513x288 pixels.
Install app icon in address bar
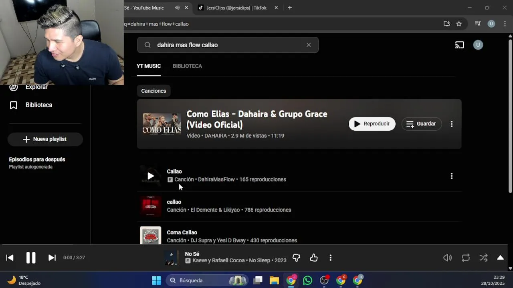447,24
